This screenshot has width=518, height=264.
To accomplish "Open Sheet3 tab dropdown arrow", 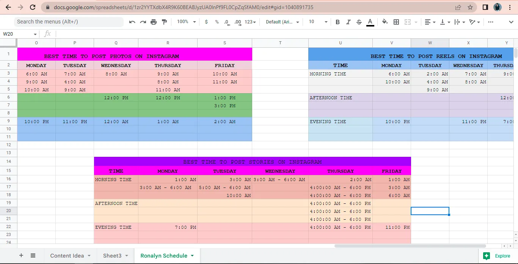I will point(127,256).
